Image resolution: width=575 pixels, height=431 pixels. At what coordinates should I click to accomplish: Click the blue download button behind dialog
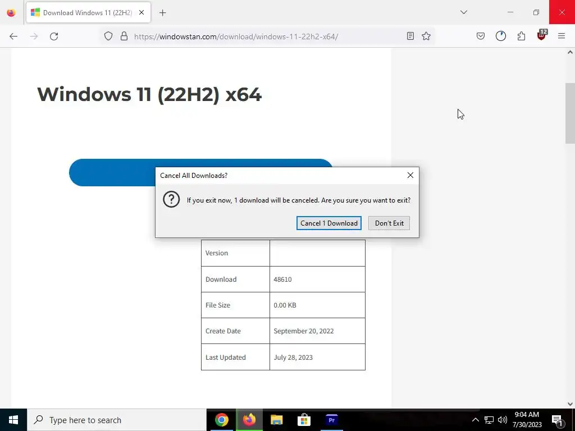click(x=112, y=173)
